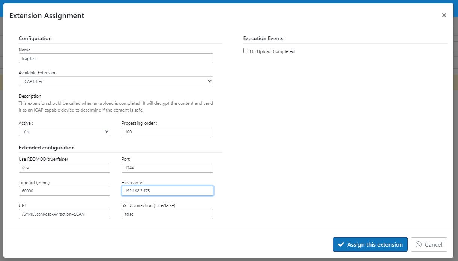Tick the On Upload Completed checkbox
Image resolution: width=458 pixels, height=261 pixels.
[246, 51]
